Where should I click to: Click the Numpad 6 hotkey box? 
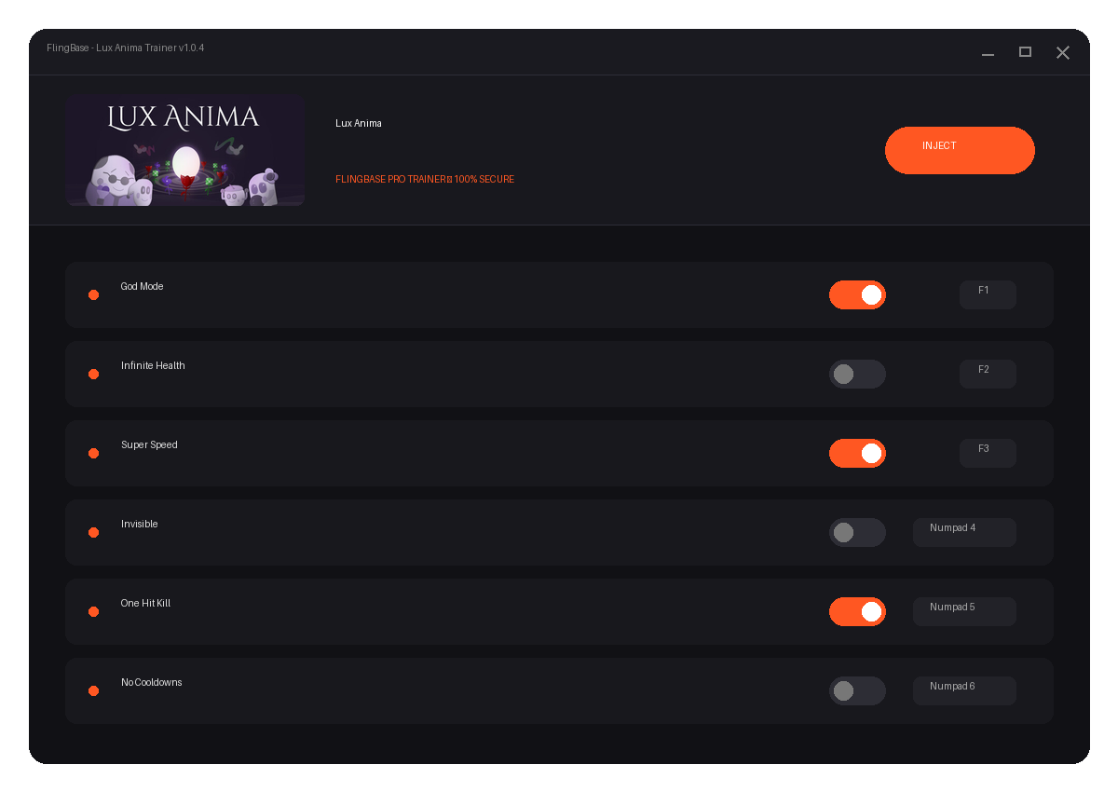pyautogui.click(x=964, y=690)
